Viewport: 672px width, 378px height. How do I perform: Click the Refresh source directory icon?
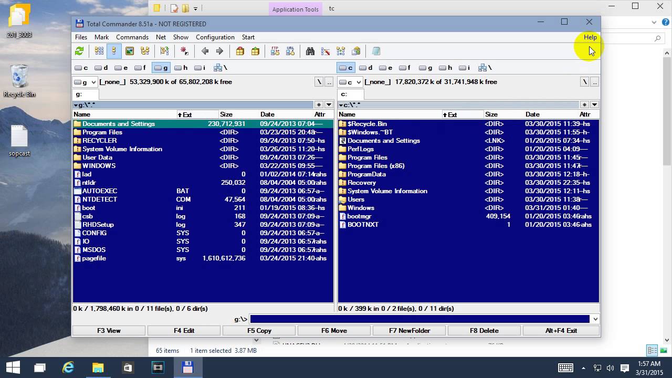coord(80,50)
